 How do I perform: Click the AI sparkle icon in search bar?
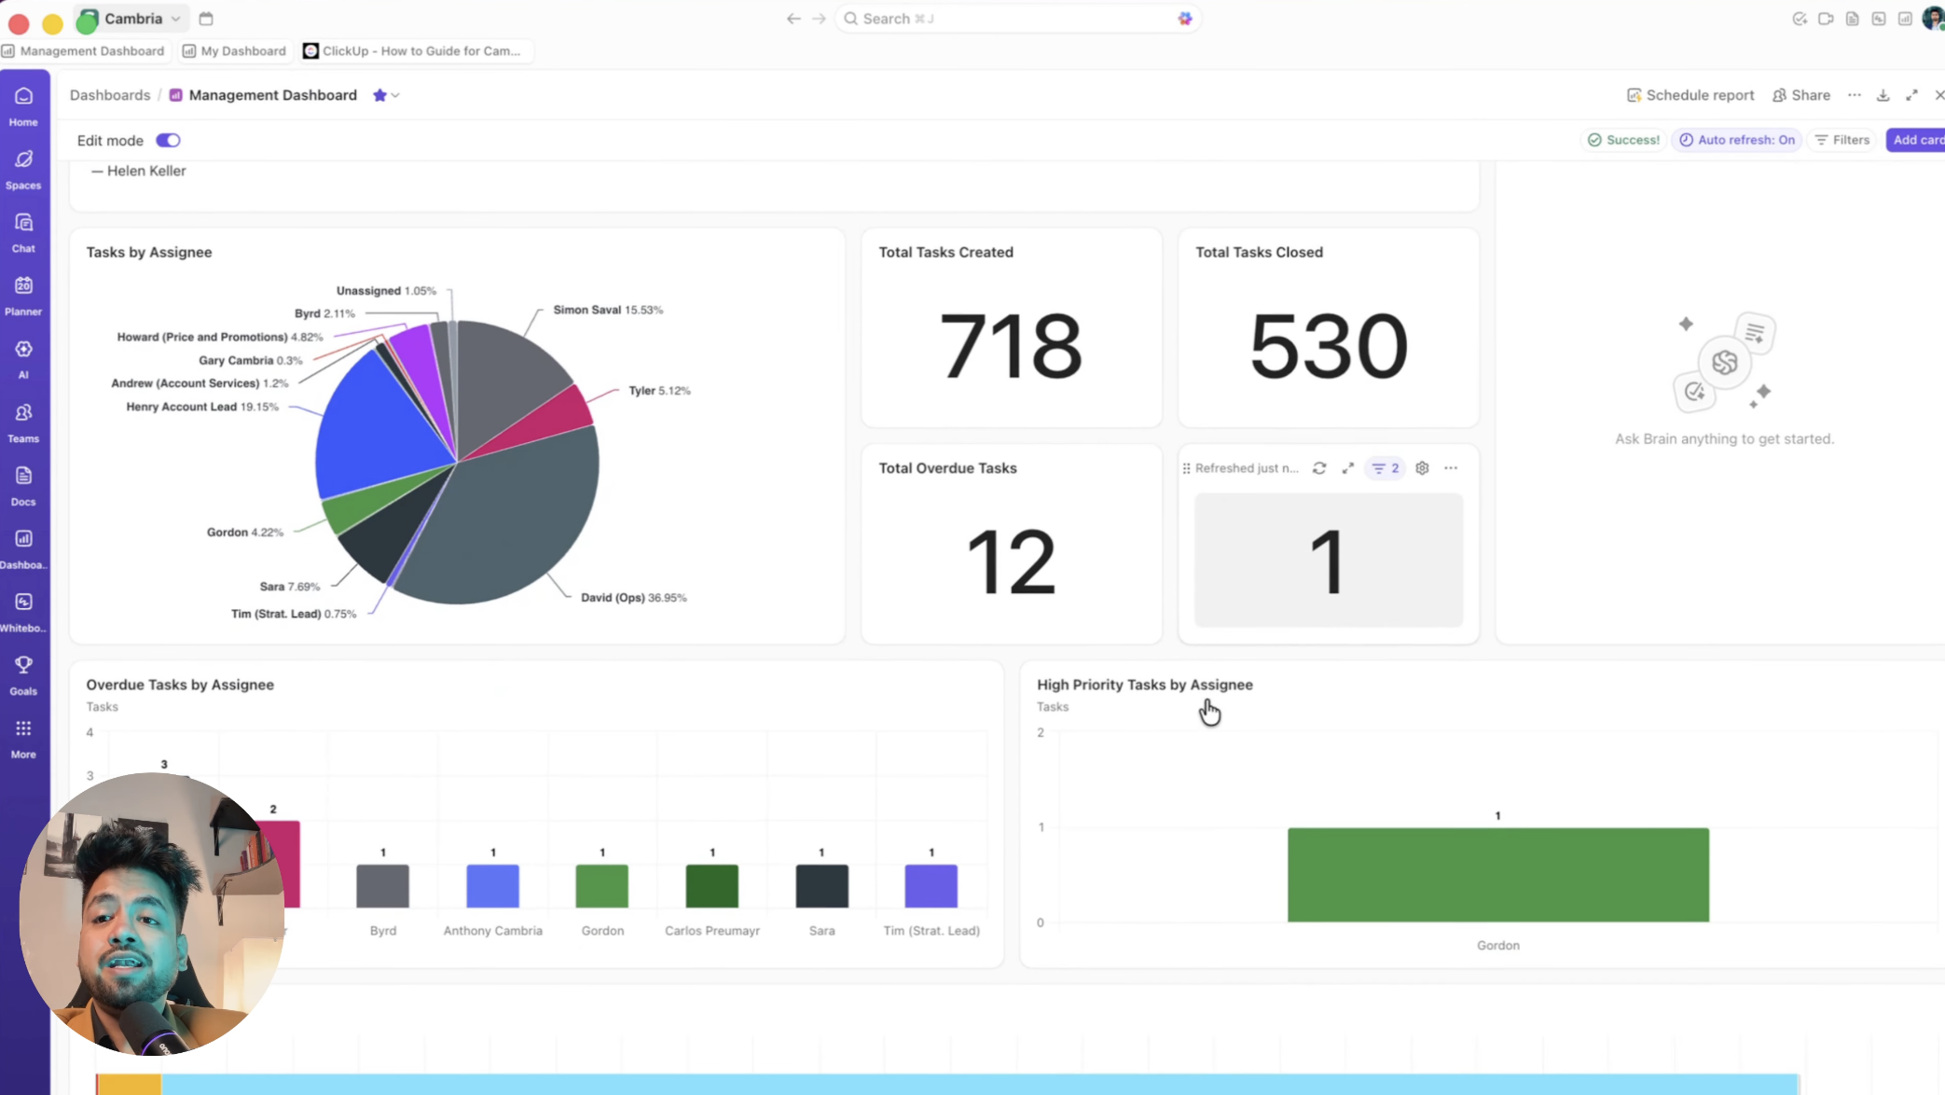coord(1184,19)
